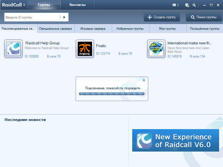The height and width of the screenshot is (167, 223).
Task: Select the Официальные сервера tab
Action: pos(56,29)
